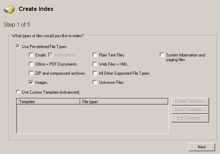
Task: Tick All Other Supported File Types
Action: tap(95, 73)
